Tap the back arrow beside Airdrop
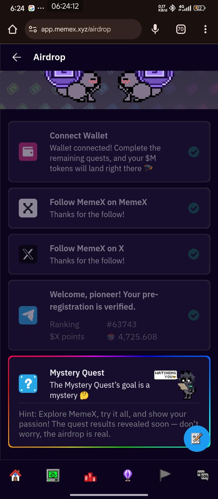This screenshot has height=499, width=218. (x=17, y=57)
